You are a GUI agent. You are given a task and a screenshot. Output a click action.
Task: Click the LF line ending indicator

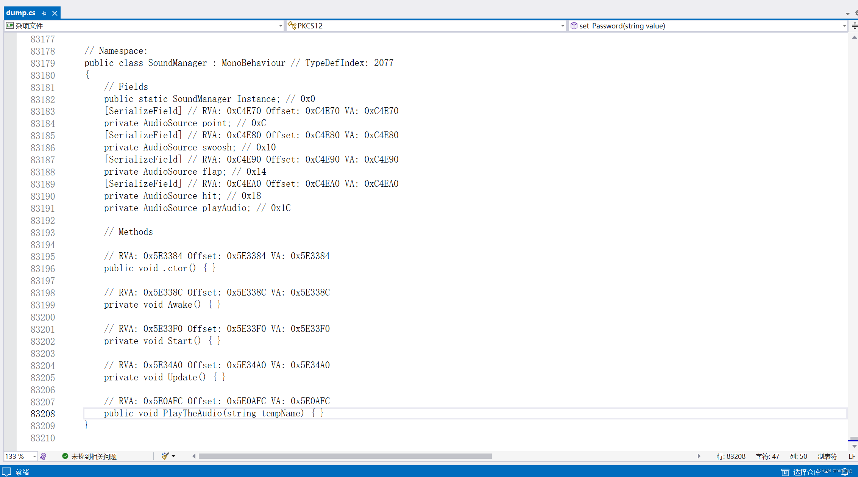pyautogui.click(x=852, y=456)
